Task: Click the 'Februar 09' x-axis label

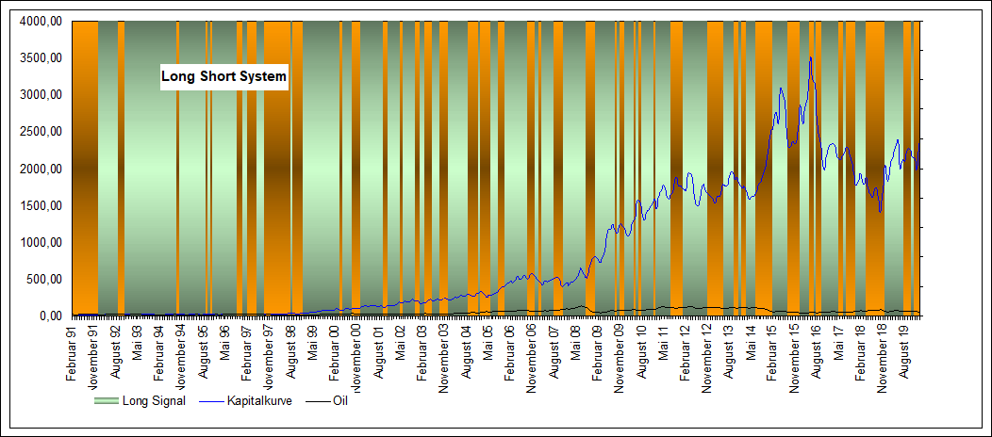Action: point(597,353)
